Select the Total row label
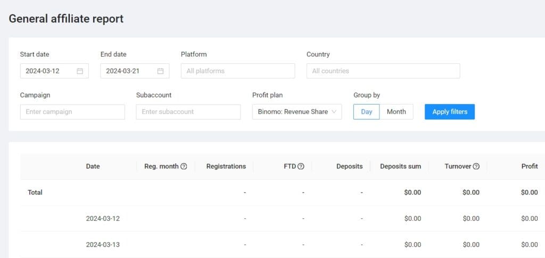 pyautogui.click(x=35, y=193)
